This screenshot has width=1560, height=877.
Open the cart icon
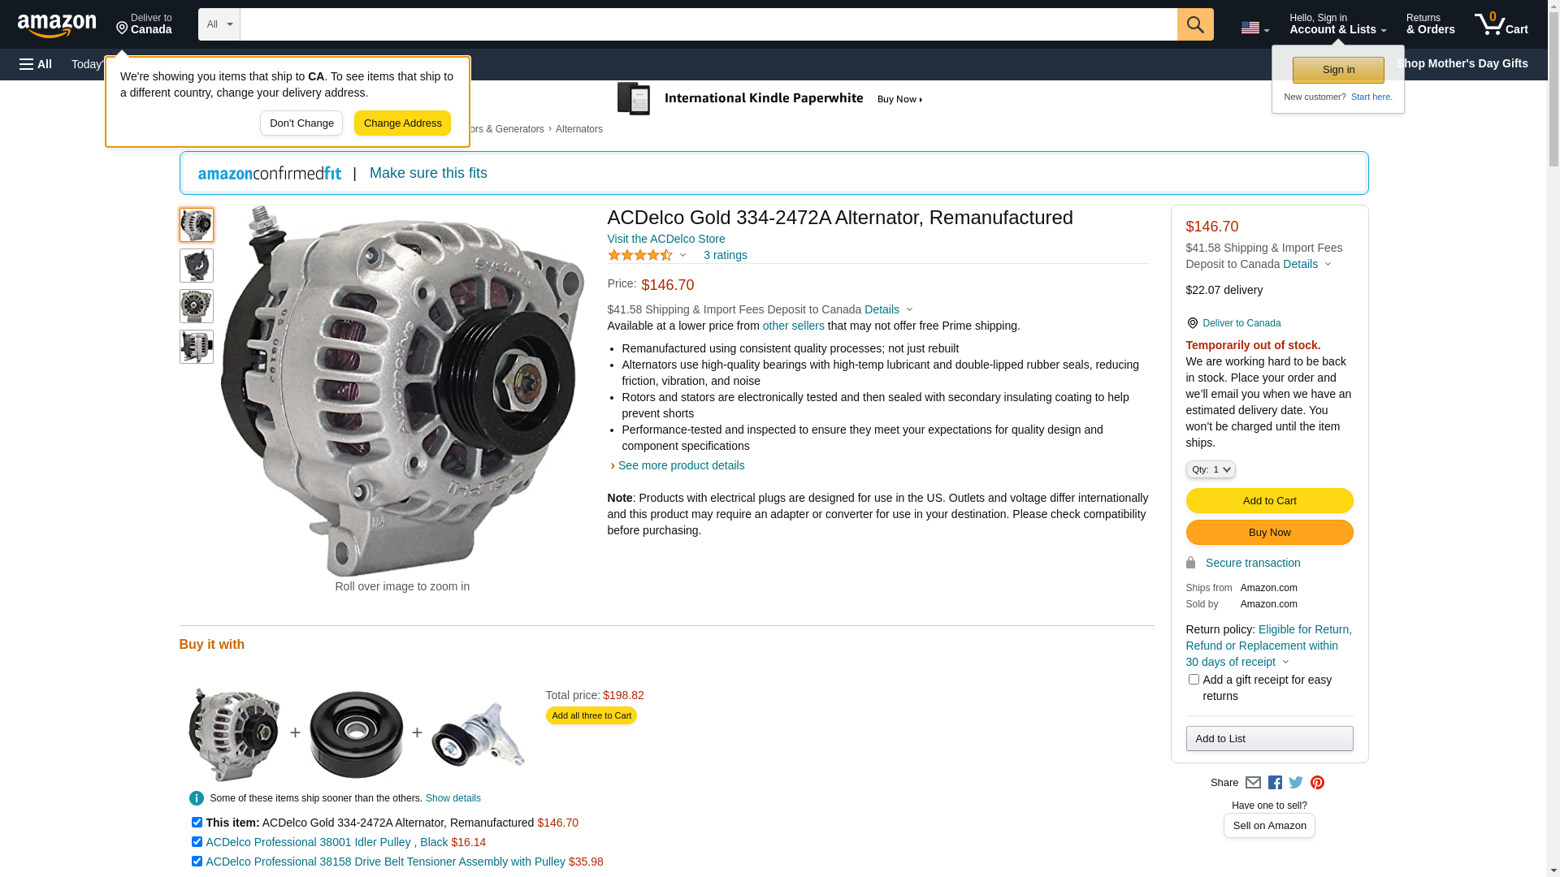[1501, 24]
